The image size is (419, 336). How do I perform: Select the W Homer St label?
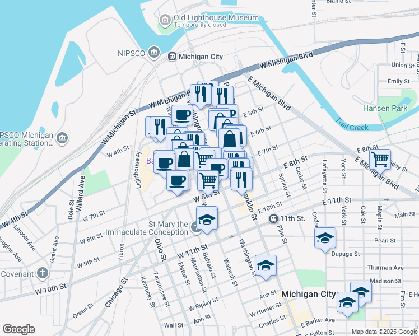[x=266, y=309]
